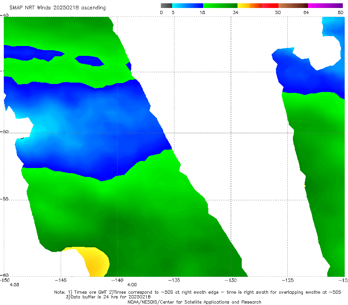Viewport: 348px width, 305px height.
Task: Click the small blue oval patch in upper-left swath
Action: click(x=89, y=61)
